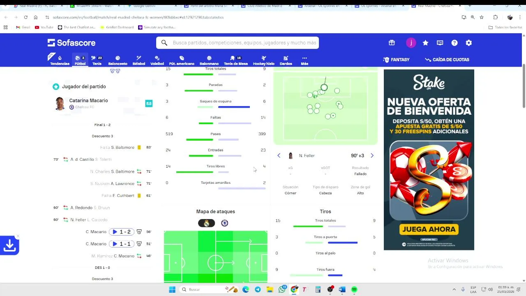This screenshot has height=296, width=526.
Task: Open favorites star icon in header
Action: click(x=425, y=43)
